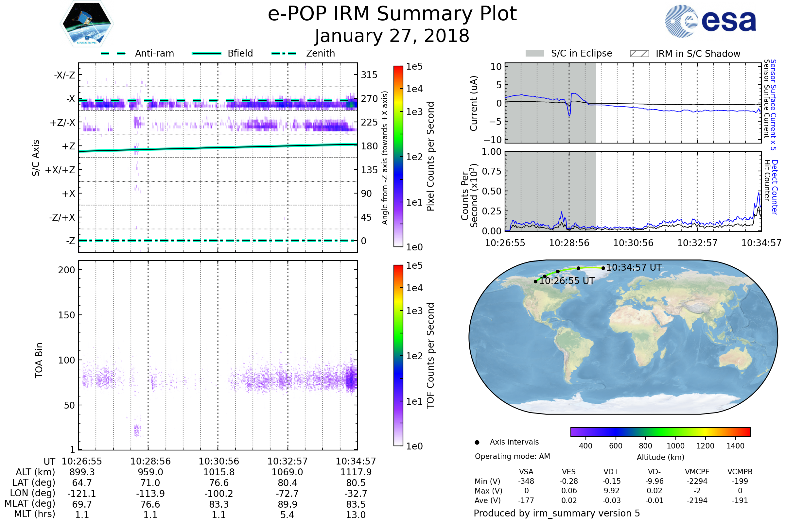
Task: Click the Pixel Counts per Second colorbar
Action: click(x=398, y=156)
